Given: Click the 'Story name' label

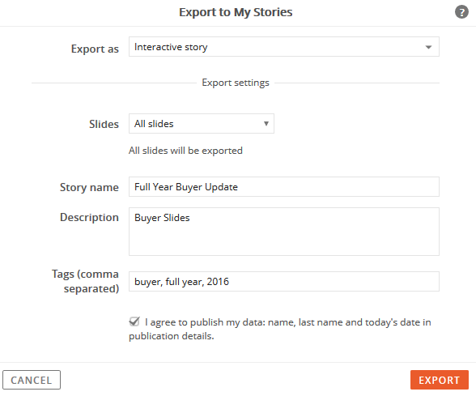Looking at the screenshot, I should point(89,187).
